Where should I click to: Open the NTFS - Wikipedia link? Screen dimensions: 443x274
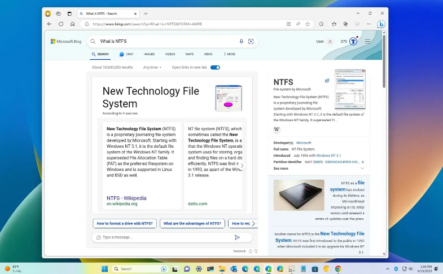pyautogui.click(x=126, y=198)
